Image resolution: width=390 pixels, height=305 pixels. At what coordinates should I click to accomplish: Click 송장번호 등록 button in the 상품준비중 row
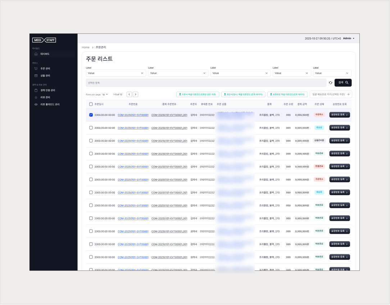pyautogui.click(x=340, y=141)
